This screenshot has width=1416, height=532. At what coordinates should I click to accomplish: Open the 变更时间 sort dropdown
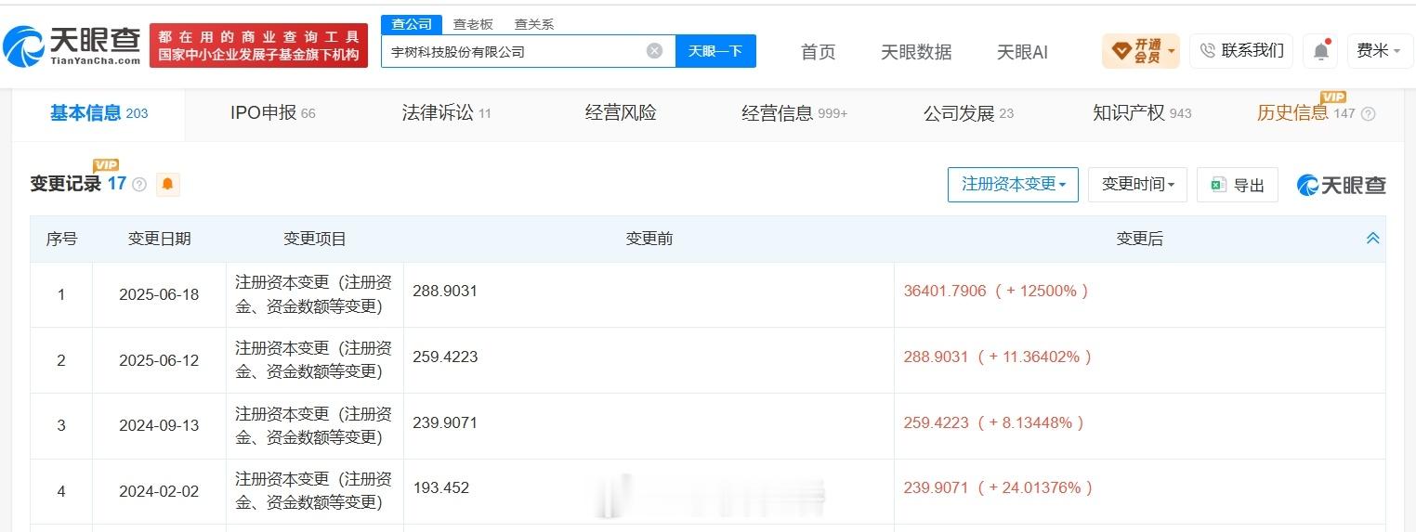pos(1138,184)
